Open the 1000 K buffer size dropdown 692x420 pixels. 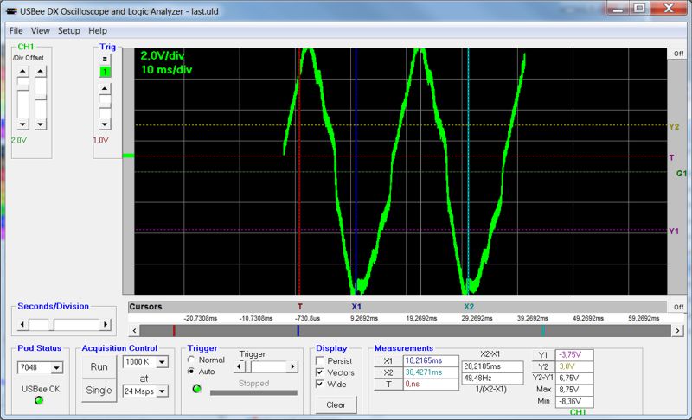162,362
